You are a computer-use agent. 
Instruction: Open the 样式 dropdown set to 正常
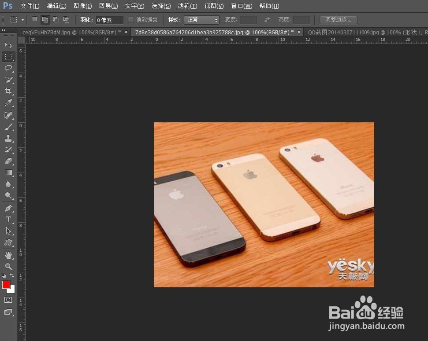[x=201, y=20]
